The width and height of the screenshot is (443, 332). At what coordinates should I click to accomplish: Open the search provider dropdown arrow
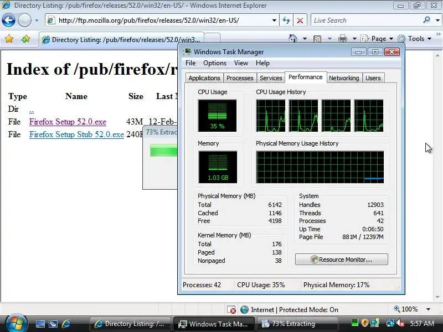437,20
